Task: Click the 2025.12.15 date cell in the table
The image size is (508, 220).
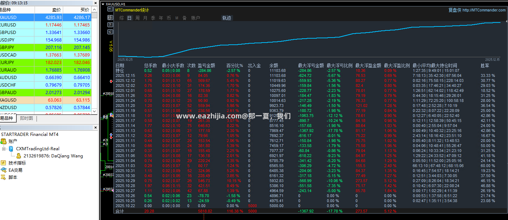Action: pos(125,75)
